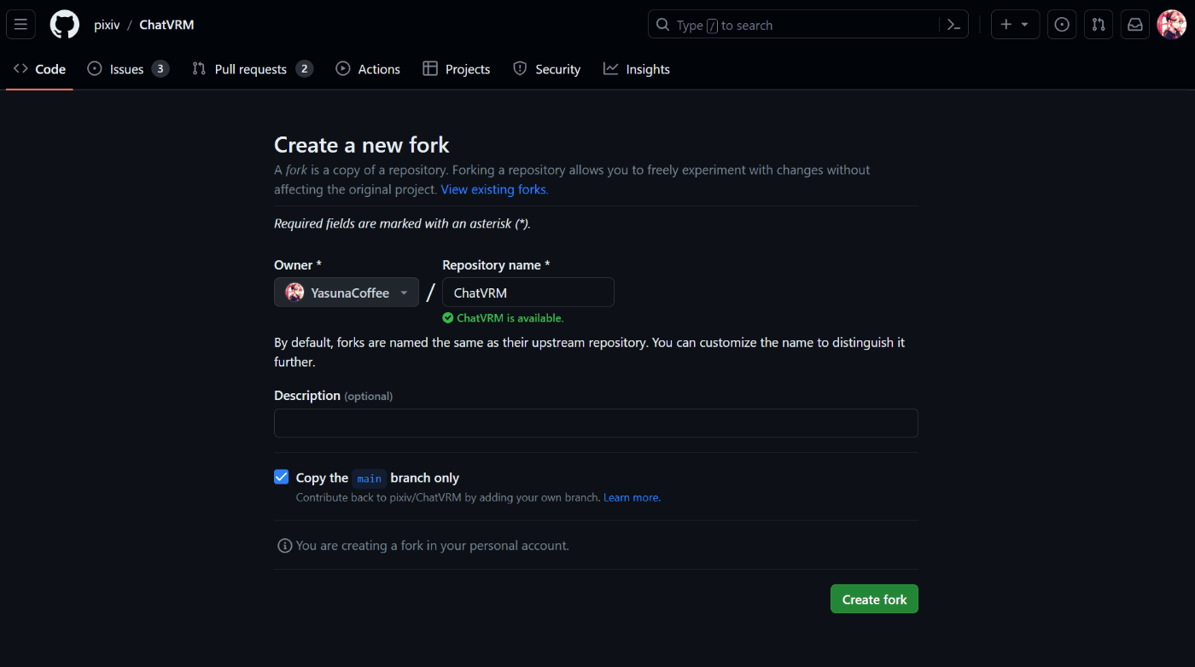Click the 'Create a new fork' heading

tap(362, 145)
